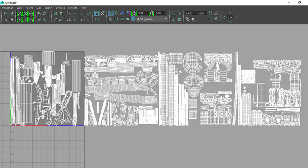The image size is (308, 168).
Task: Open the Help menu
Action: (x=83, y=8)
